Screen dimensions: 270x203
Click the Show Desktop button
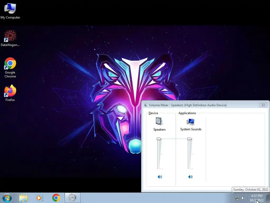268,198
